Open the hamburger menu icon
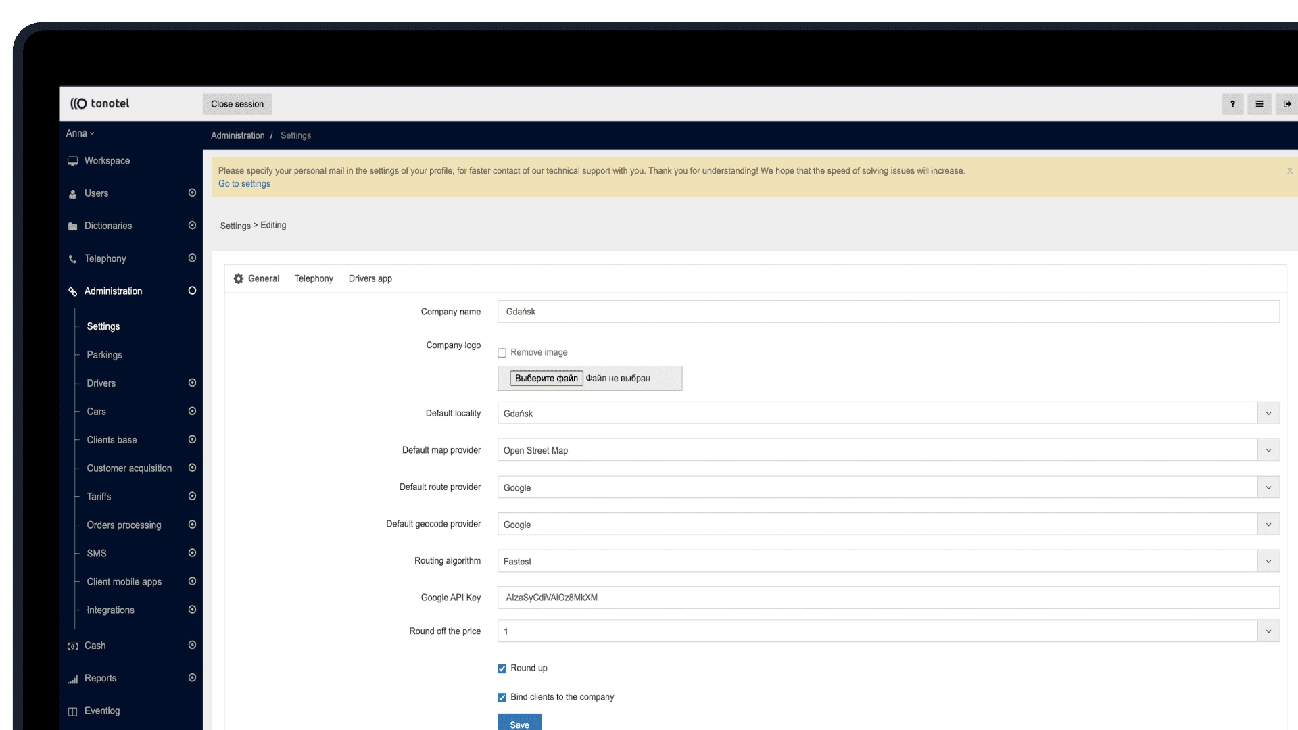This screenshot has width=1298, height=730. click(1259, 104)
